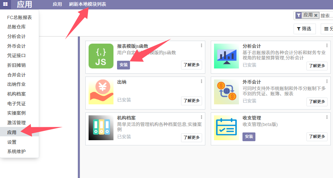Click 刷新本地模块列表 in top bar

tap(87, 5)
